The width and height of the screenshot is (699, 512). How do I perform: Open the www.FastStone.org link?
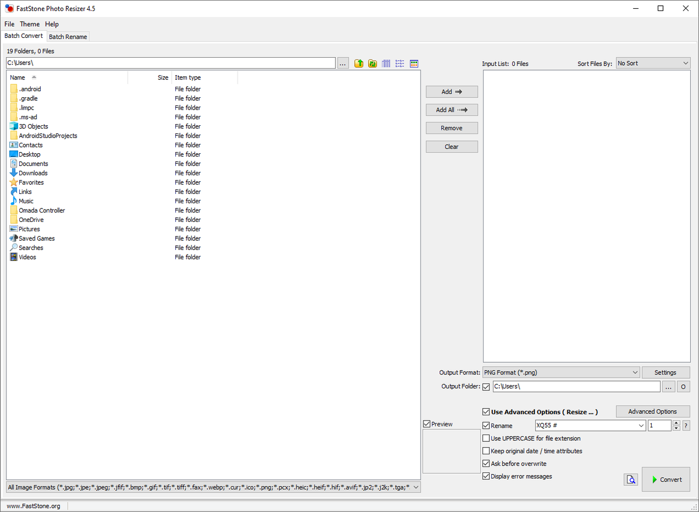coord(34,506)
